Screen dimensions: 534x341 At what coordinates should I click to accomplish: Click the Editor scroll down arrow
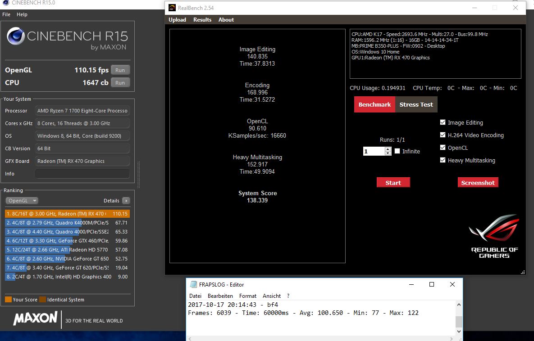pos(459,331)
